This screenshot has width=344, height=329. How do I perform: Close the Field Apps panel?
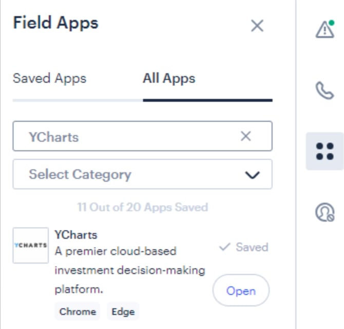point(257,26)
